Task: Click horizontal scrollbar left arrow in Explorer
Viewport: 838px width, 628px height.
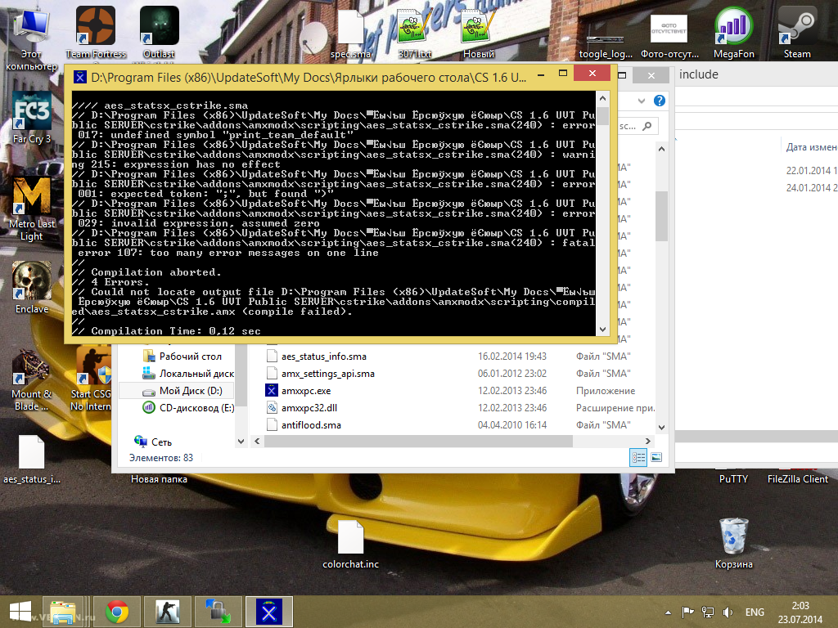Action: [x=257, y=441]
